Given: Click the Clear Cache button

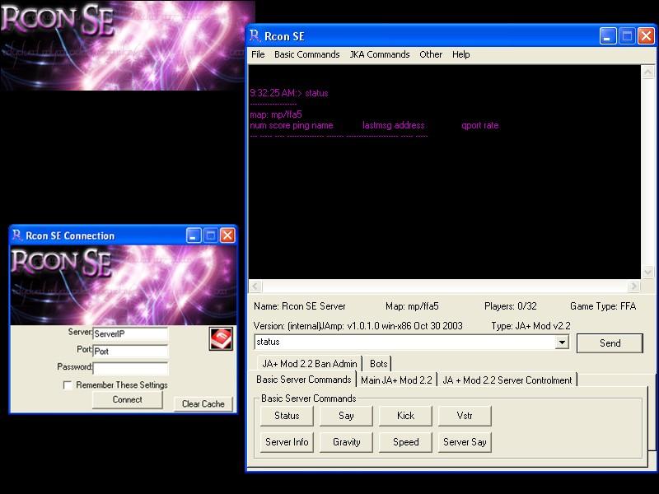Looking at the screenshot, I should [x=203, y=403].
